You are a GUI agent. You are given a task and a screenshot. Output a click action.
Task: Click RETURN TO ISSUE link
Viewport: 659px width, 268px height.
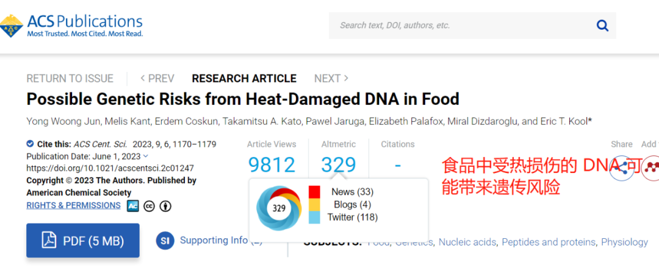click(70, 79)
